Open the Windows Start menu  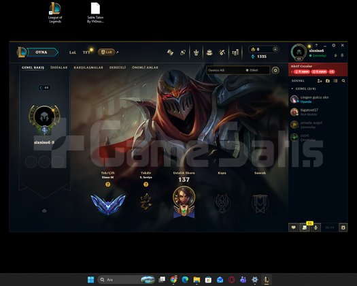click(91, 280)
